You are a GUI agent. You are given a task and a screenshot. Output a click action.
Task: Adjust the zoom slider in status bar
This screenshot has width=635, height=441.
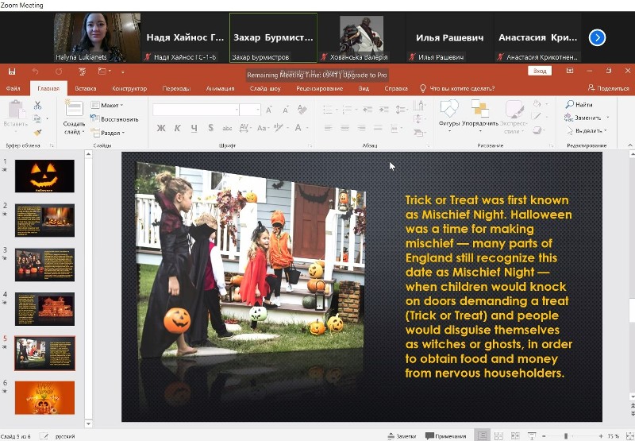pyautogui.click(x=565, y=435)
